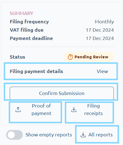This screenshot has width=123, height=145.
Task: Click the Status label
Action: click(17, 57)
